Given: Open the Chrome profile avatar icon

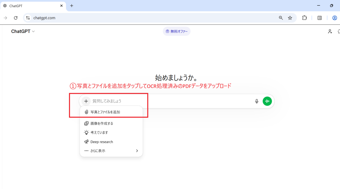Looking at the screenshot, I should (335, 18).
